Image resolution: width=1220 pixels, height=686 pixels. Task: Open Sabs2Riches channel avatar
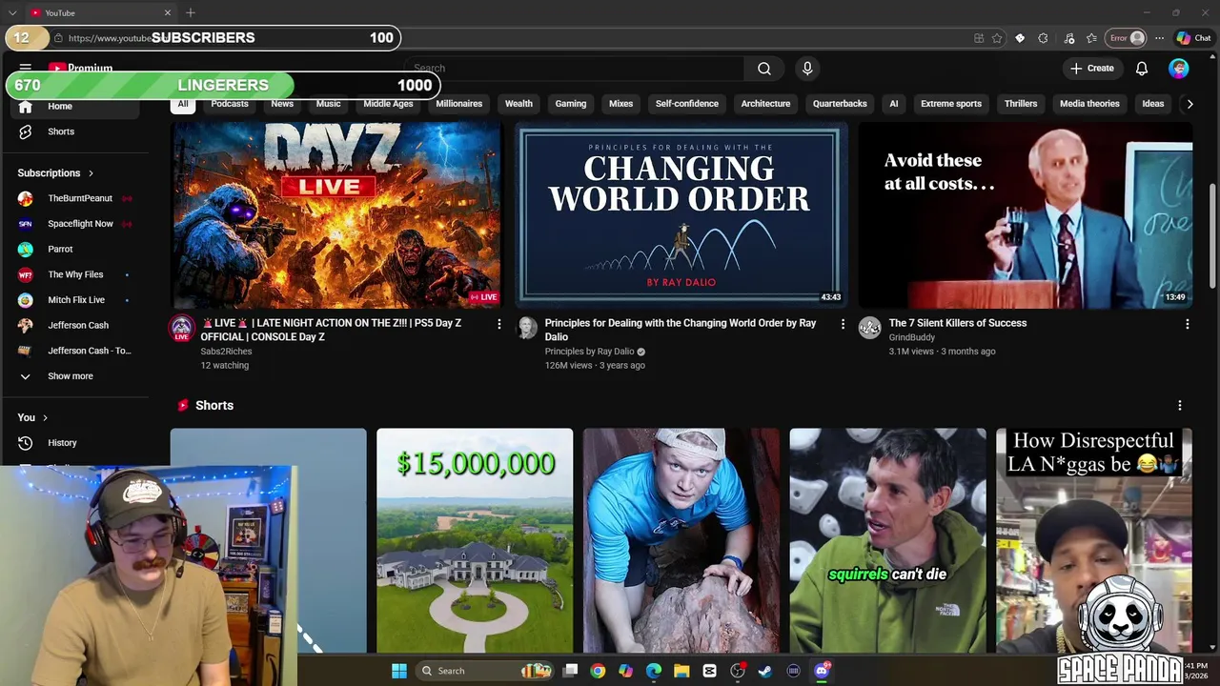(x=181, y=328)
